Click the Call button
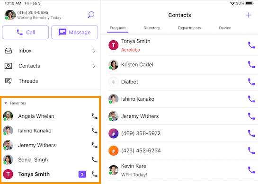This screenshot has width=258, height=184. pyautogui.click(x=26, y=32)
